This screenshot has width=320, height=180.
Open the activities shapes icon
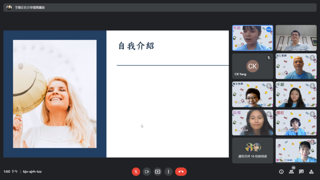click(311, 172)
